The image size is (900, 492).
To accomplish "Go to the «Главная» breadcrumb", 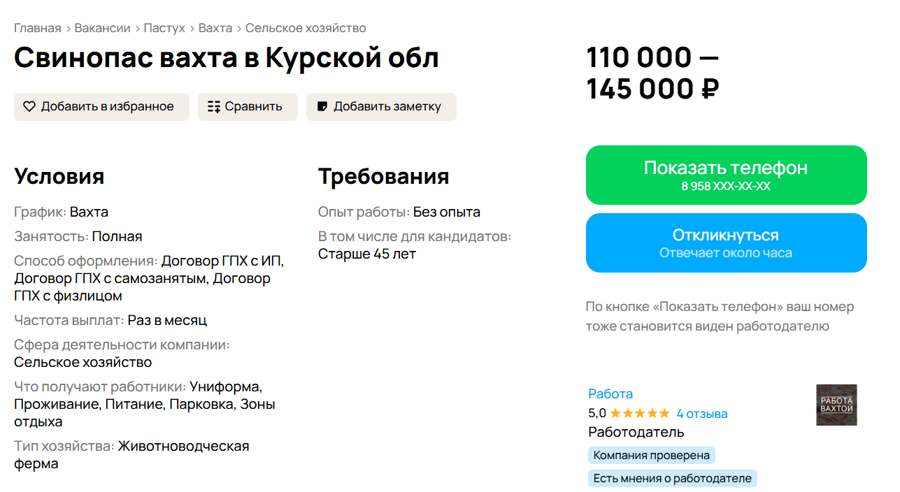I will (x=38, y=28).
